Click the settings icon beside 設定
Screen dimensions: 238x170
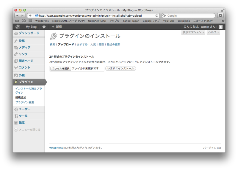pos(16,122)
